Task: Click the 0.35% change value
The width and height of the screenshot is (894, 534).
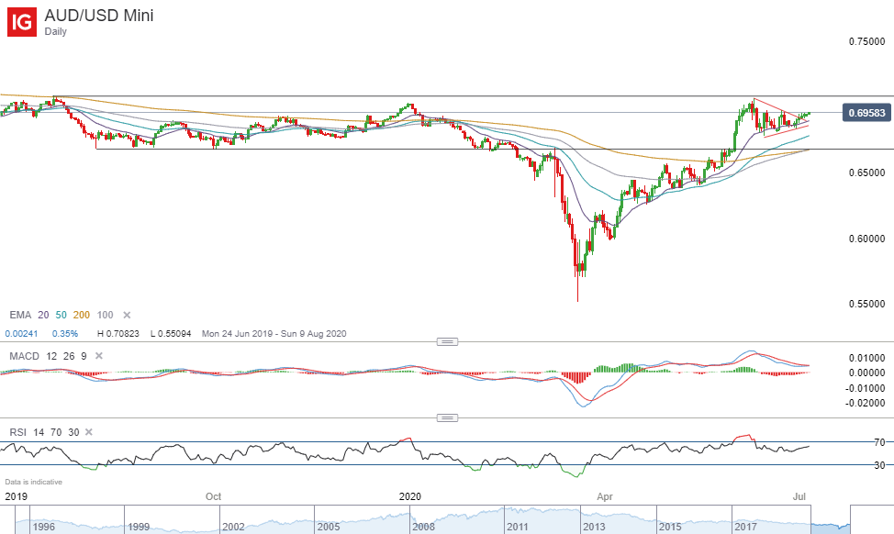Action: pos(65,334)
